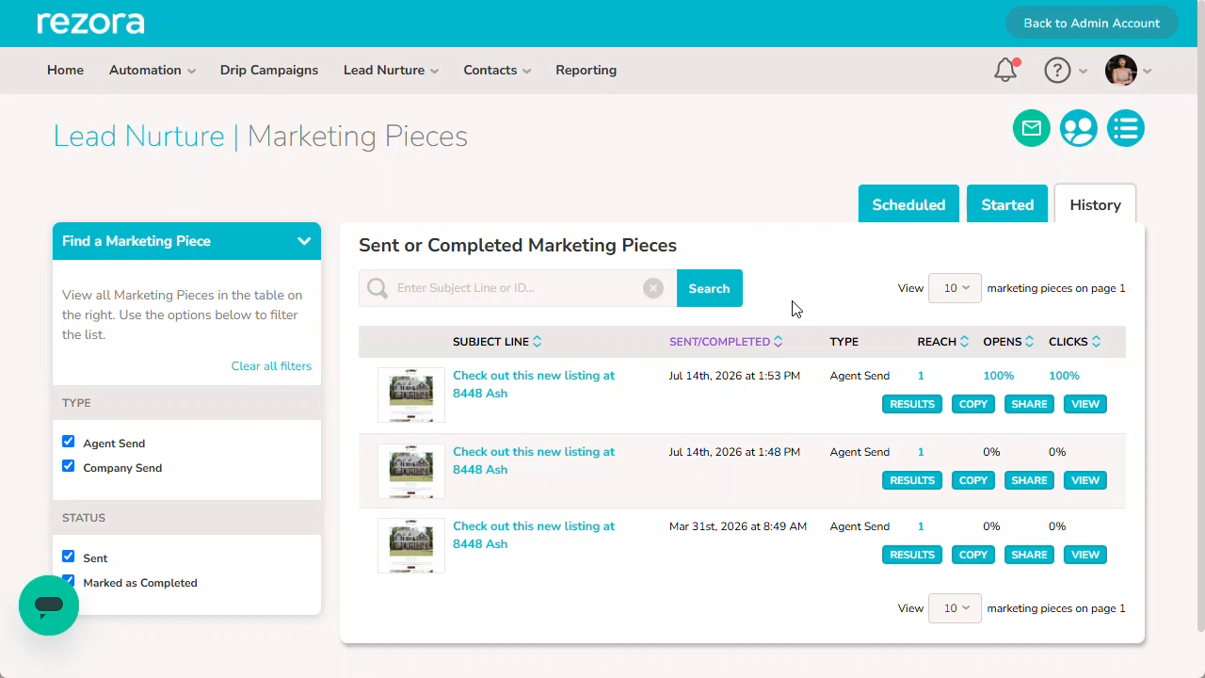Click the user profile avatar
The height and width of the screenshot is (678, 1205).
click(x=1121, y=70)
